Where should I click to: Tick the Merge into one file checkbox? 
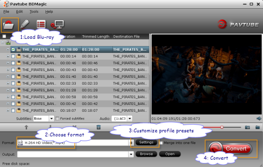pos(161,143)
